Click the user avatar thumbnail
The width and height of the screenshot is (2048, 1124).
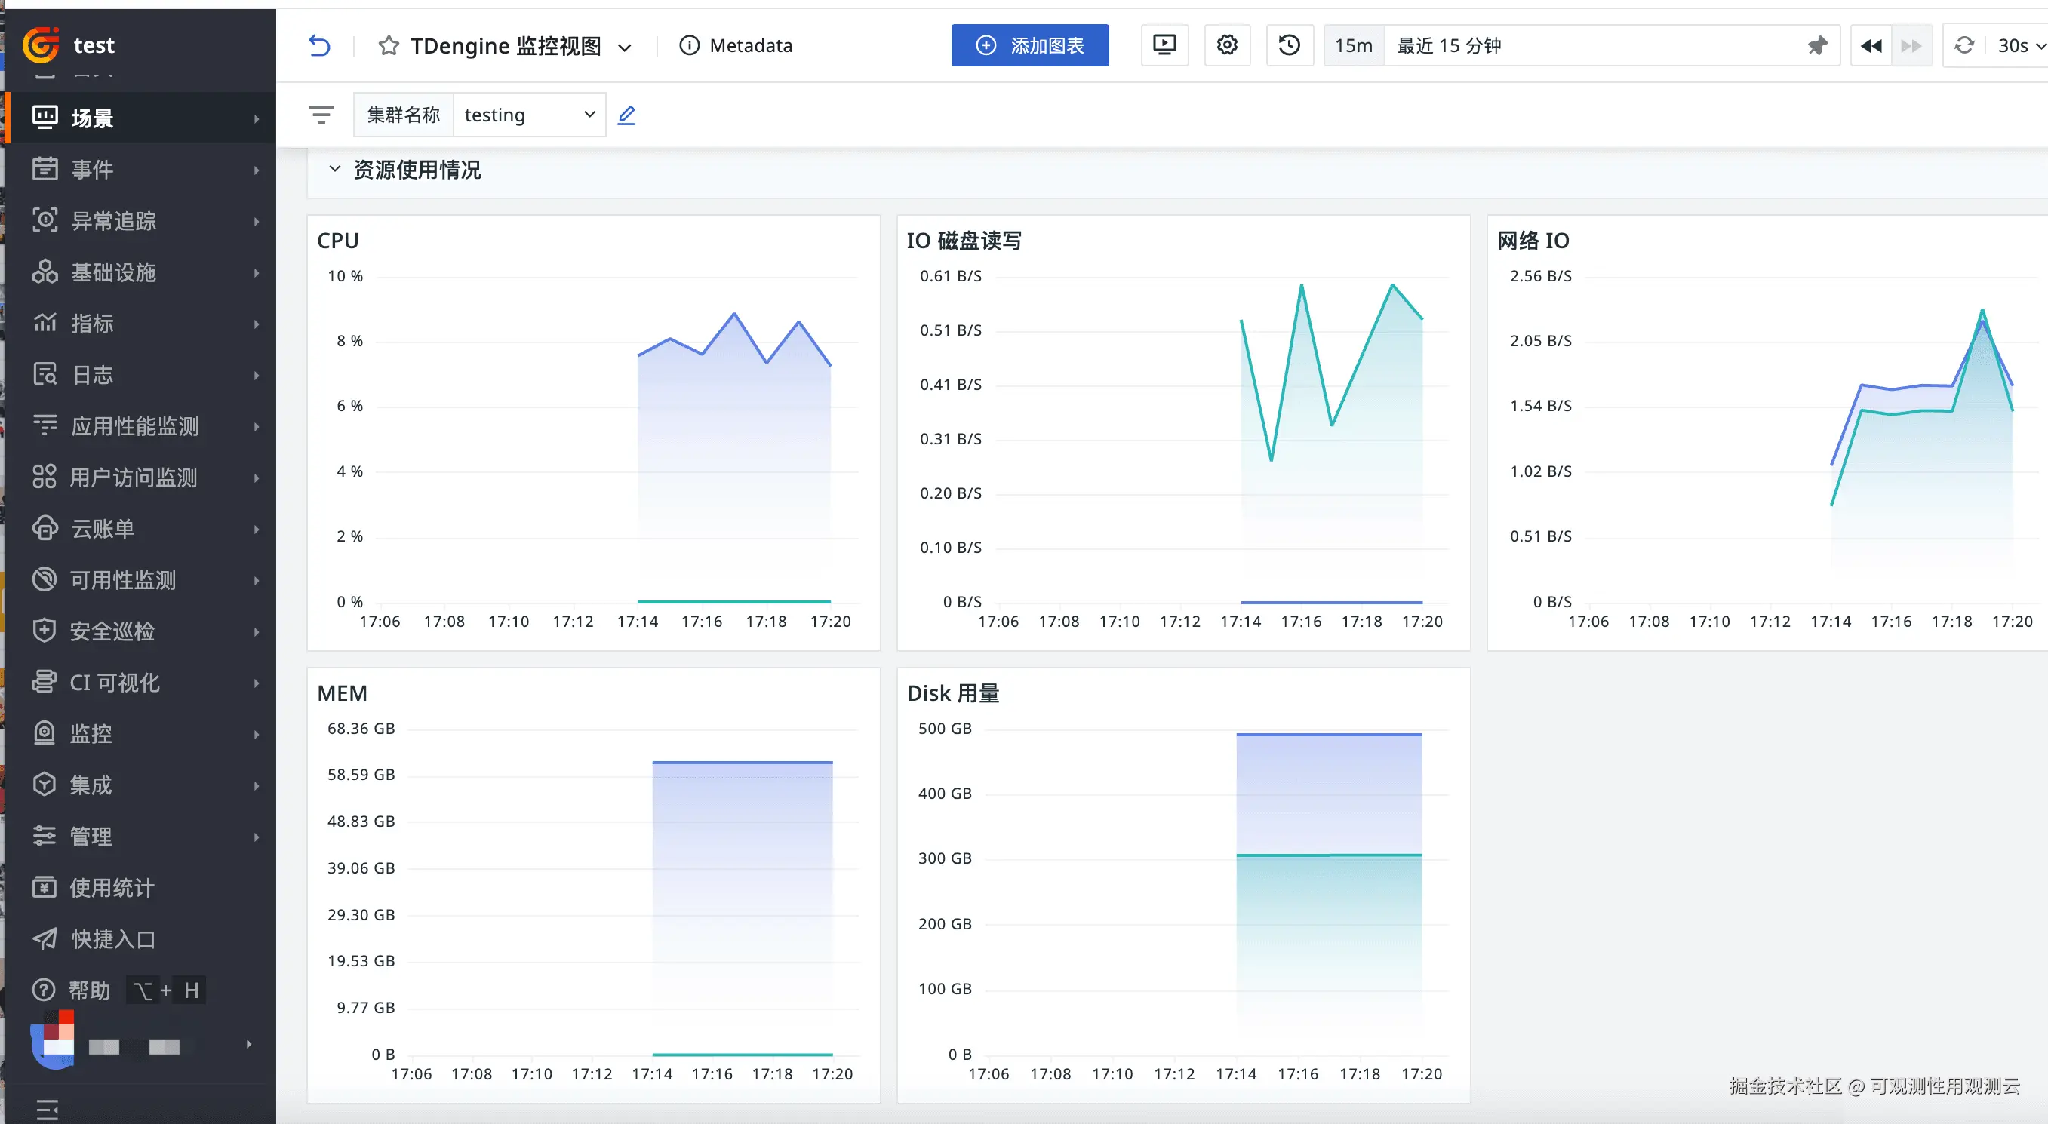[x=54, y=1040]
